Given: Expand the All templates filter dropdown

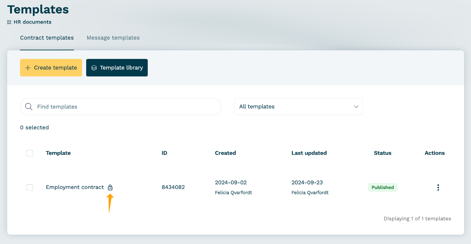Looking at the screenshot, I should pos(298,107).
